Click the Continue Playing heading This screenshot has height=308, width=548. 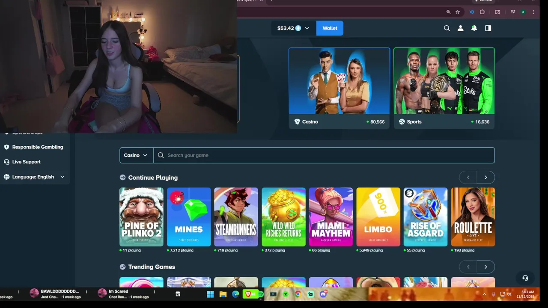(153, 178)
